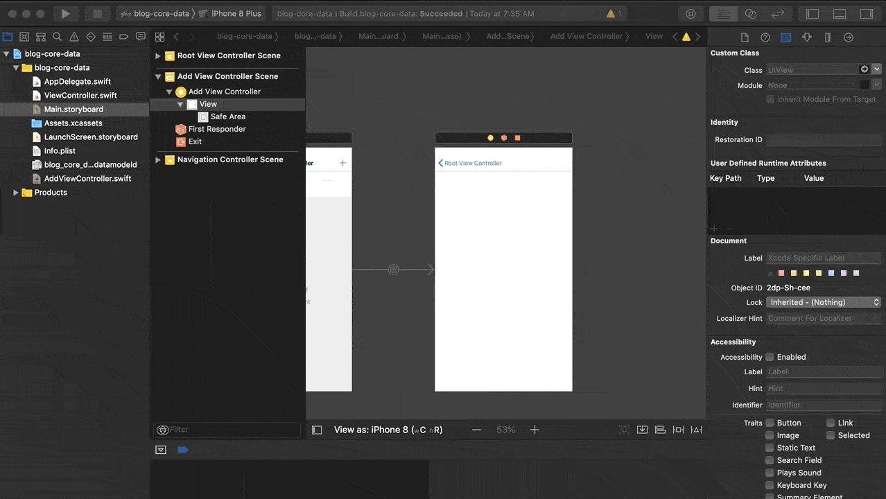Check the Selected trait checkbox

[831, 435]
